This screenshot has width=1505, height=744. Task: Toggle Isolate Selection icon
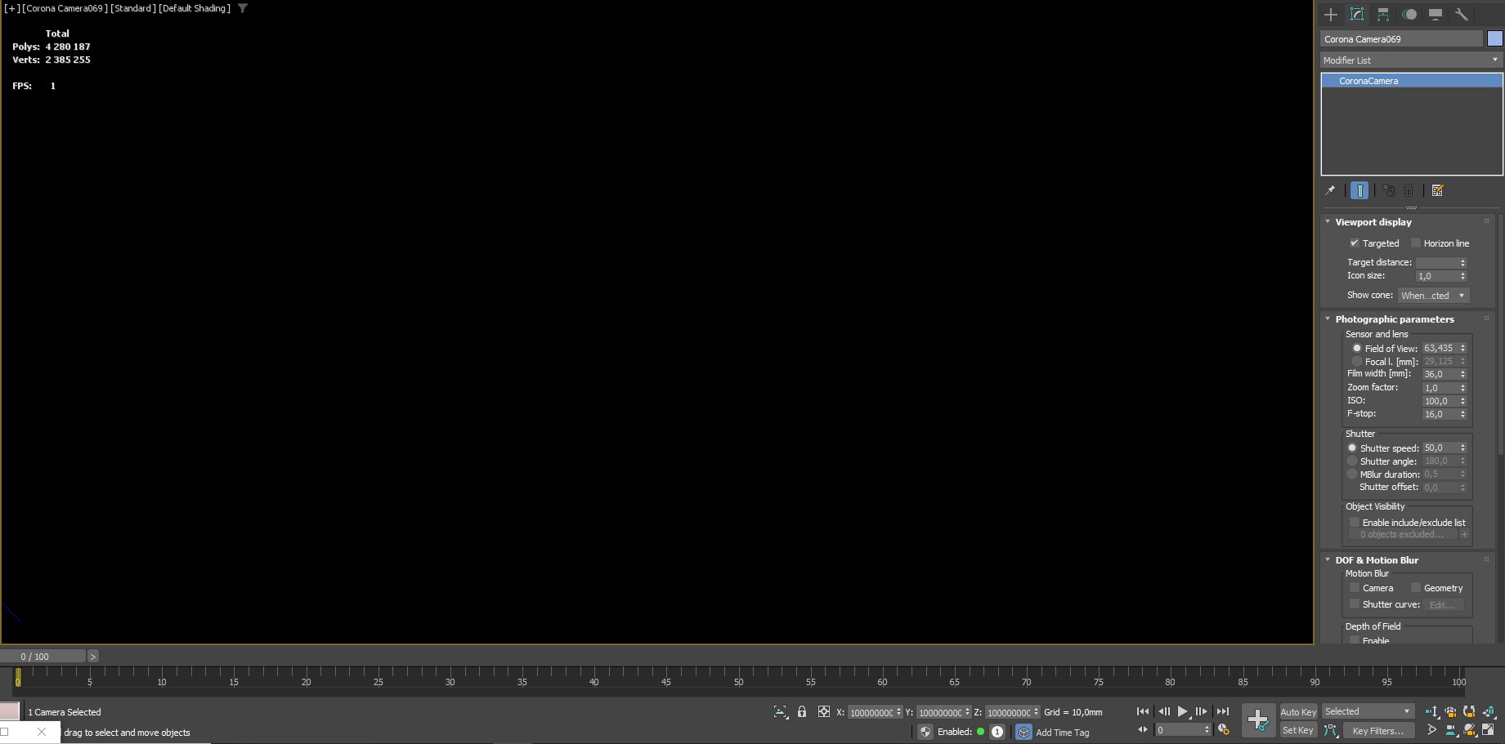click(781, 711)
